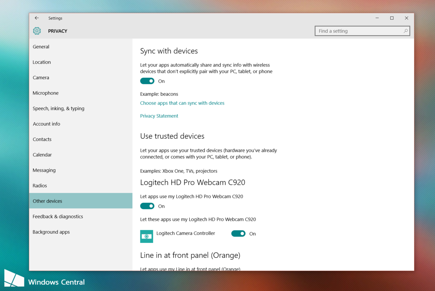Turn off Sync with devices toggle
This screenshot has width=435, height=291.
point(147,81)
